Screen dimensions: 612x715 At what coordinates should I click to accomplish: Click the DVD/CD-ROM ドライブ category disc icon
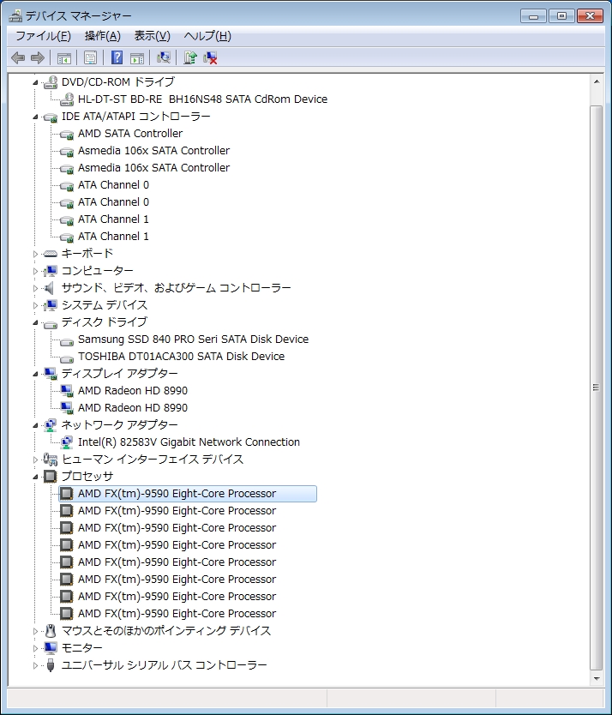click(x=51, y=82)
